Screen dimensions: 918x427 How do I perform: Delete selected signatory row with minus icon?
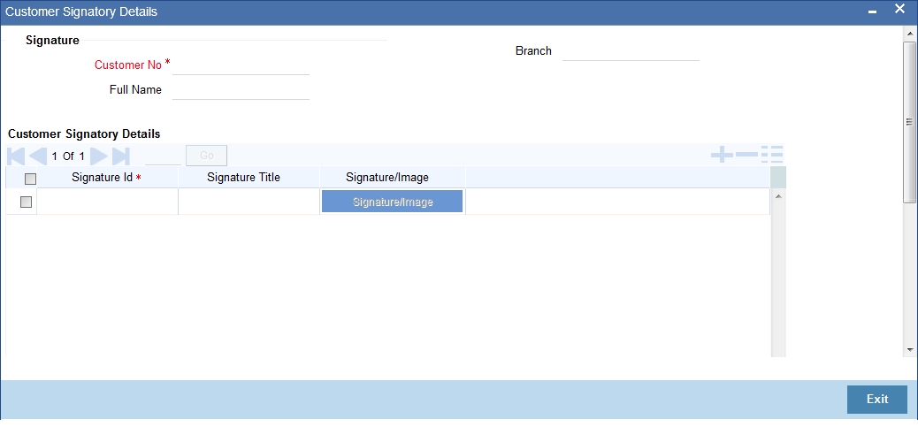[746, 155]
